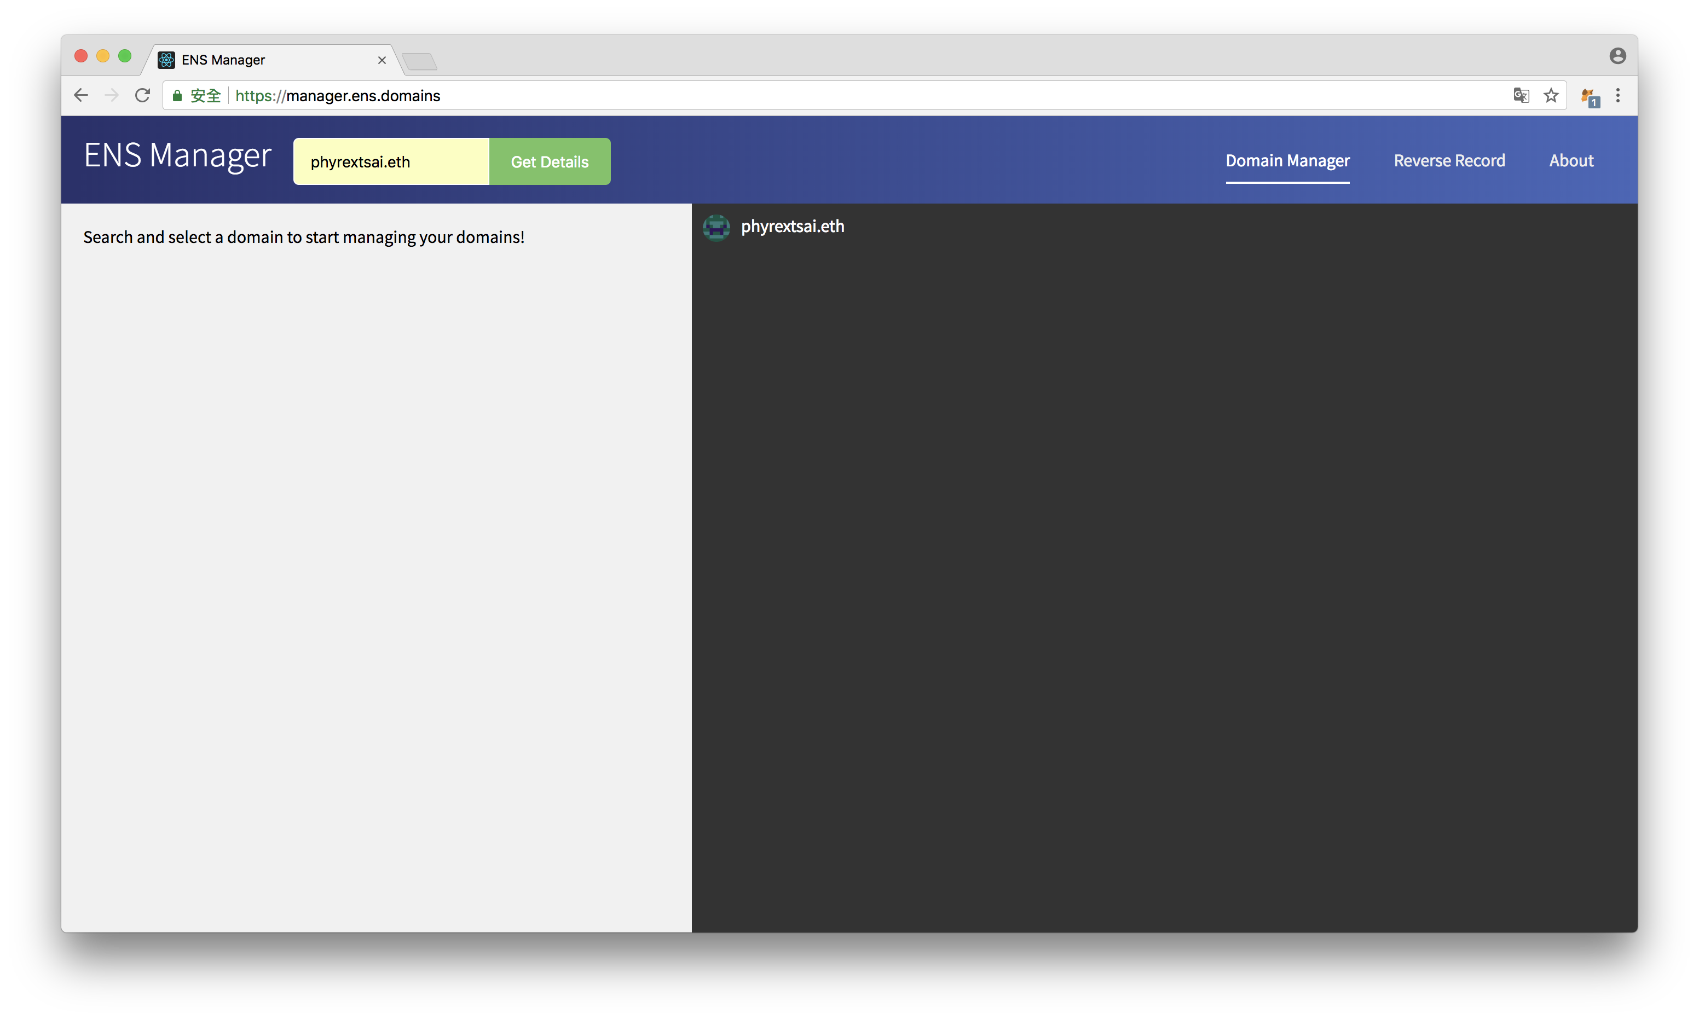Switch to Reverse Record tab
The width and height of the screenshot is (1699, 1020).
[1449, 161]
